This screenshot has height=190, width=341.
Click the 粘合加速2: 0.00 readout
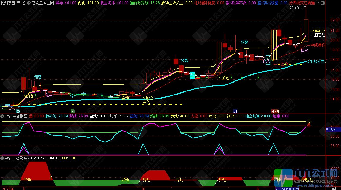point(258,116)
